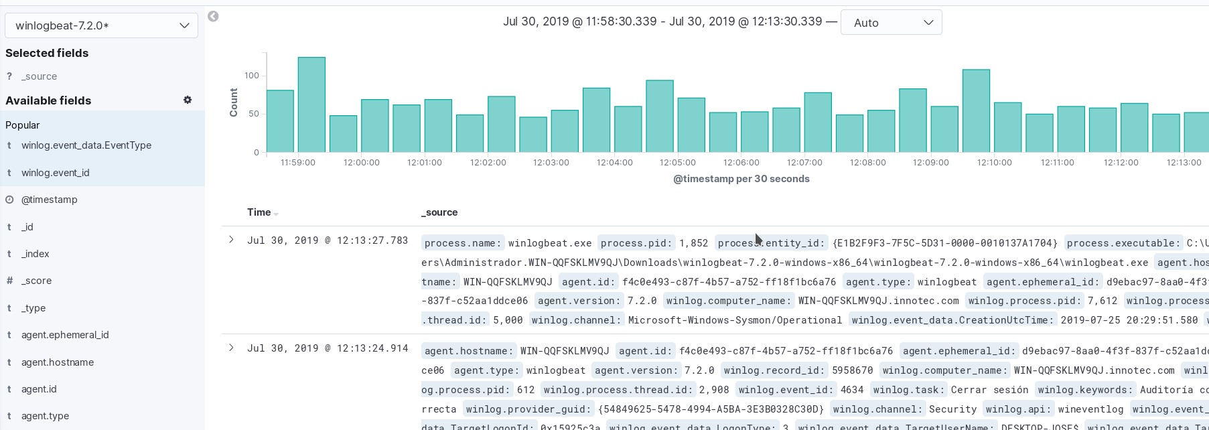Click the agent.version label in first row
This screenshot has height=430, width=1209.
coord(579,301)
